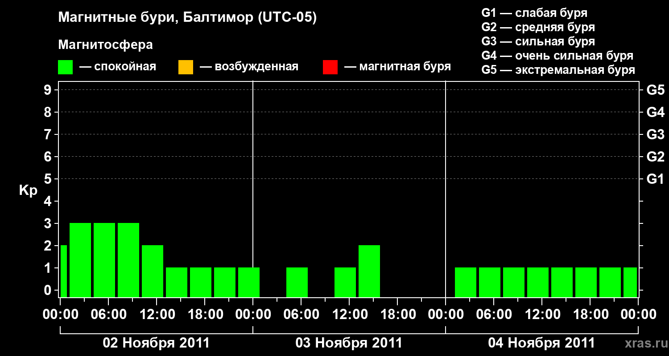Click the '12:00' time label under 04 Ноября
Viewport: 669px width, 356px height.
[x=542, y=315]
